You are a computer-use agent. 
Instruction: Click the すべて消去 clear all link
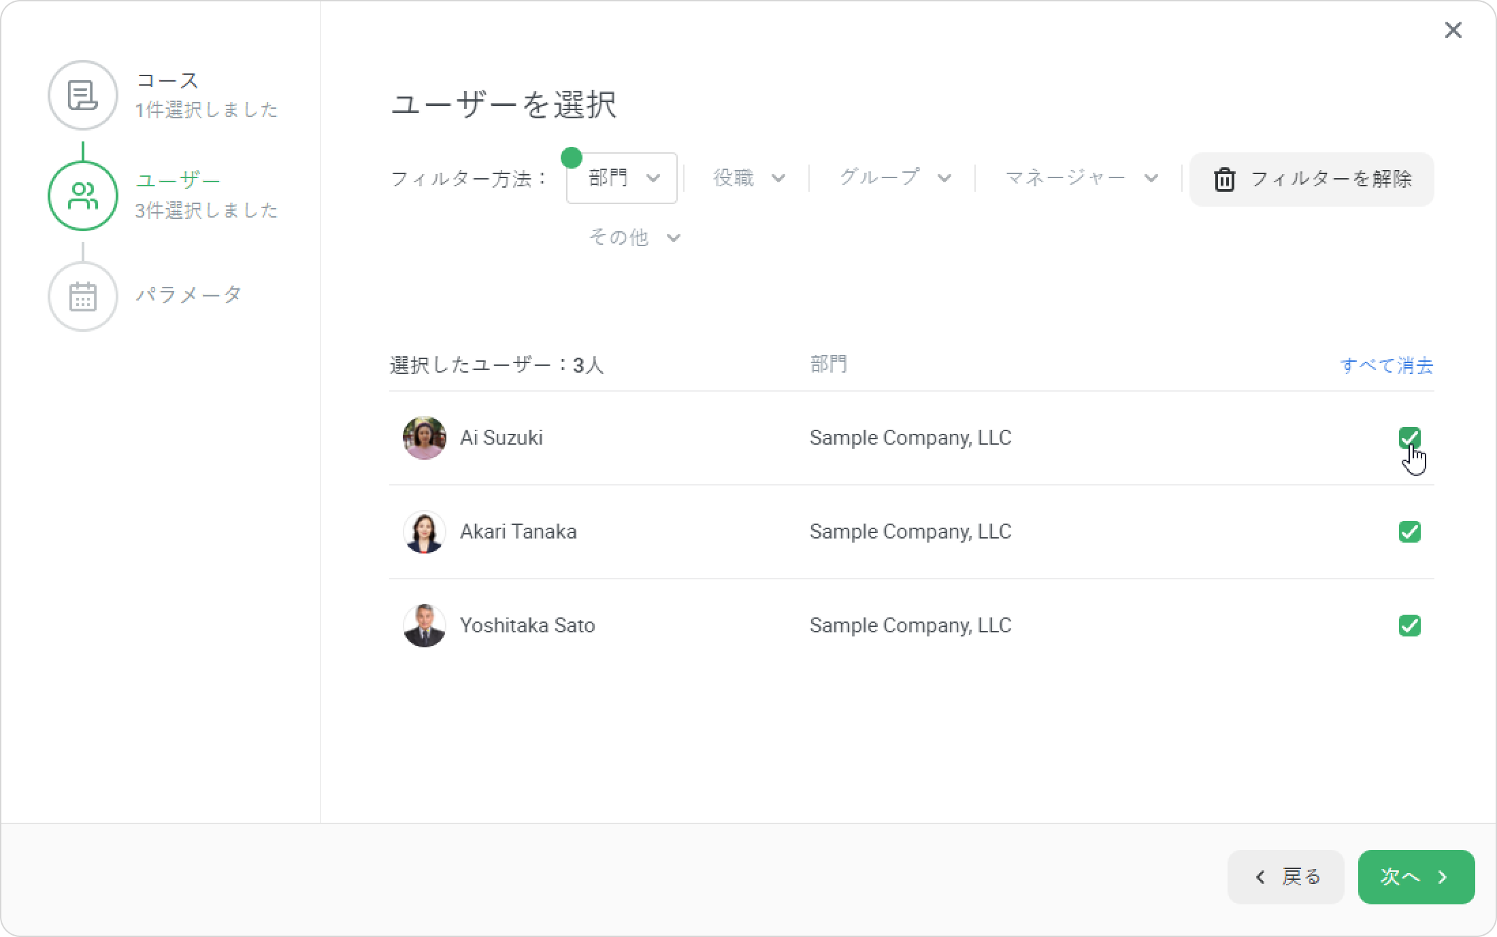point(1386,366)
